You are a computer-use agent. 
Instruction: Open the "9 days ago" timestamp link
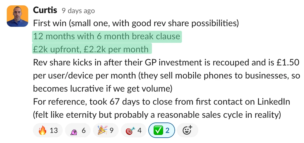(x=78, y=11)
